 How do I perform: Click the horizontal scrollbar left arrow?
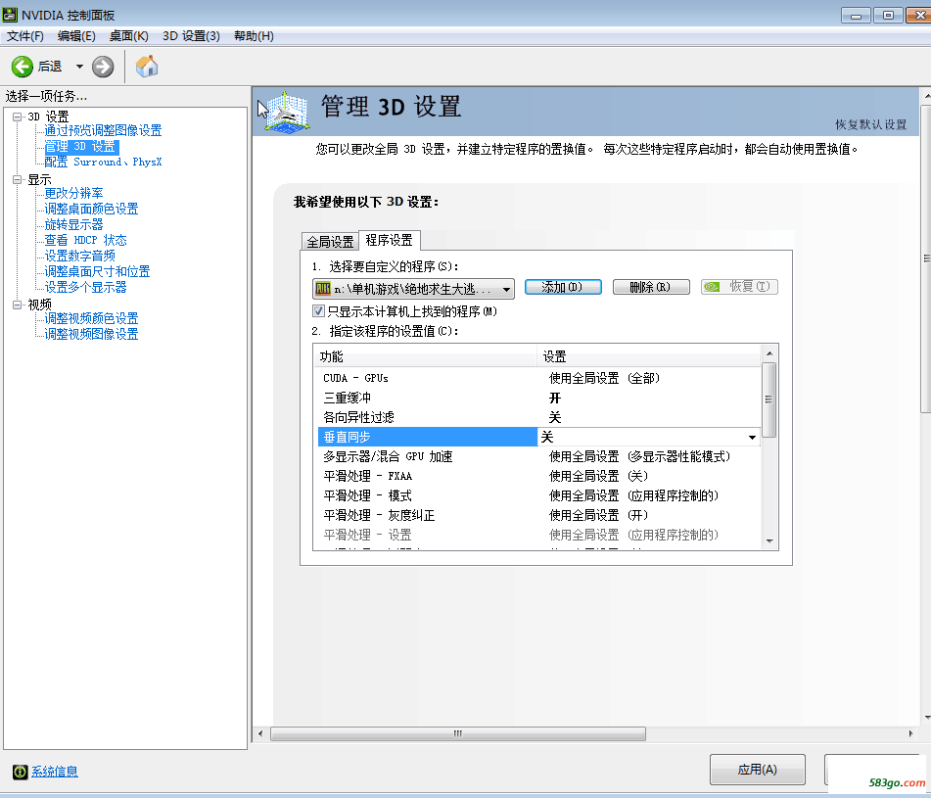click(x=260, y=734)
